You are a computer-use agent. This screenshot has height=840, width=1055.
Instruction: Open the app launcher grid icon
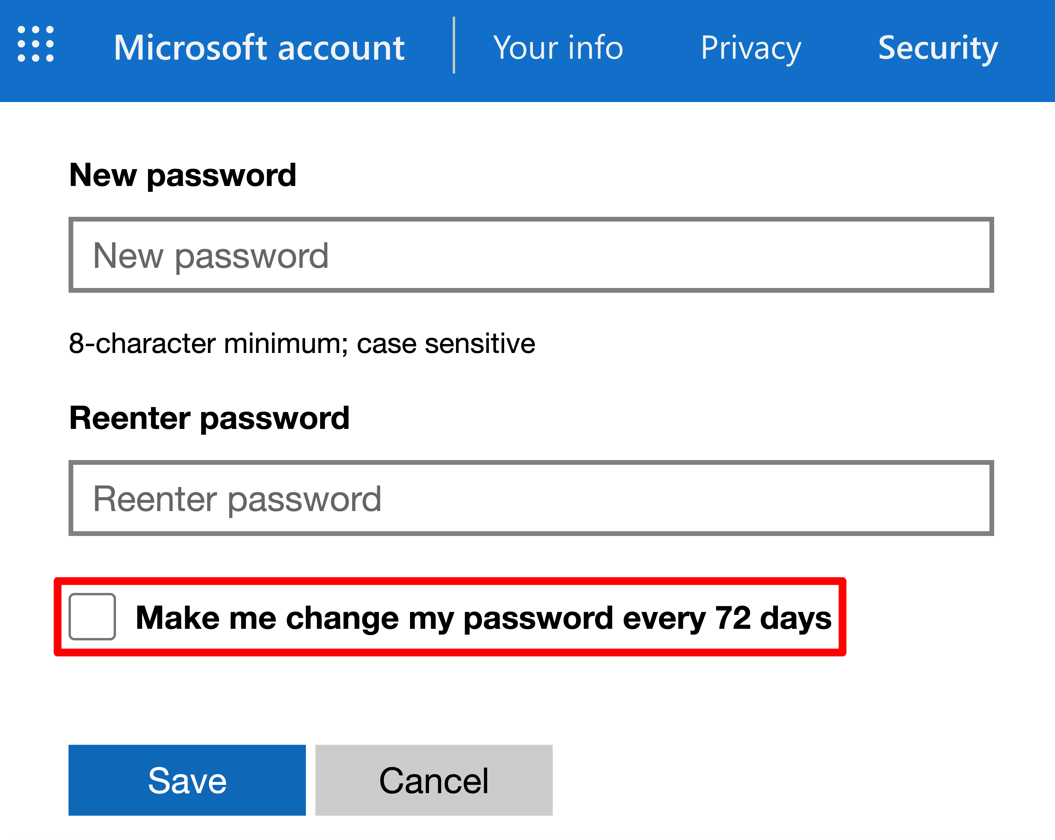tap(35, 44)
